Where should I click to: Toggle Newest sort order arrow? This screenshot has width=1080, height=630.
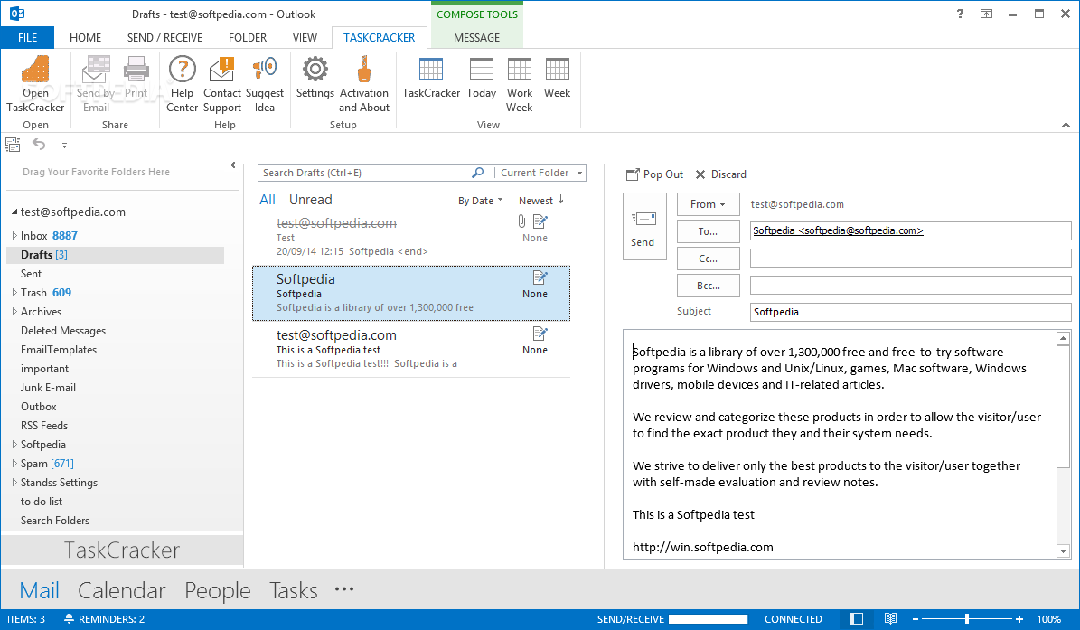[x=560, y=200]
